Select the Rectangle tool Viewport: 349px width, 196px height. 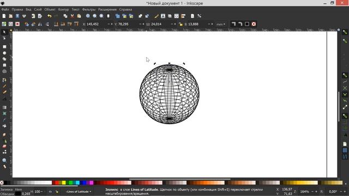tap(4, 47)
